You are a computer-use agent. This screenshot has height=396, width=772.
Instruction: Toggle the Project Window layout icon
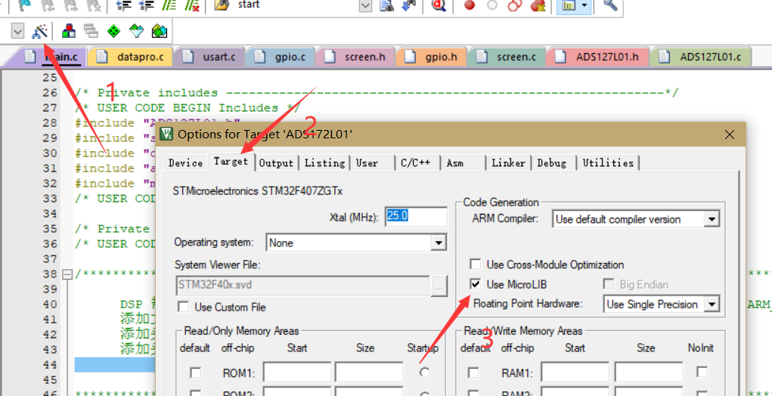(569, 5)
